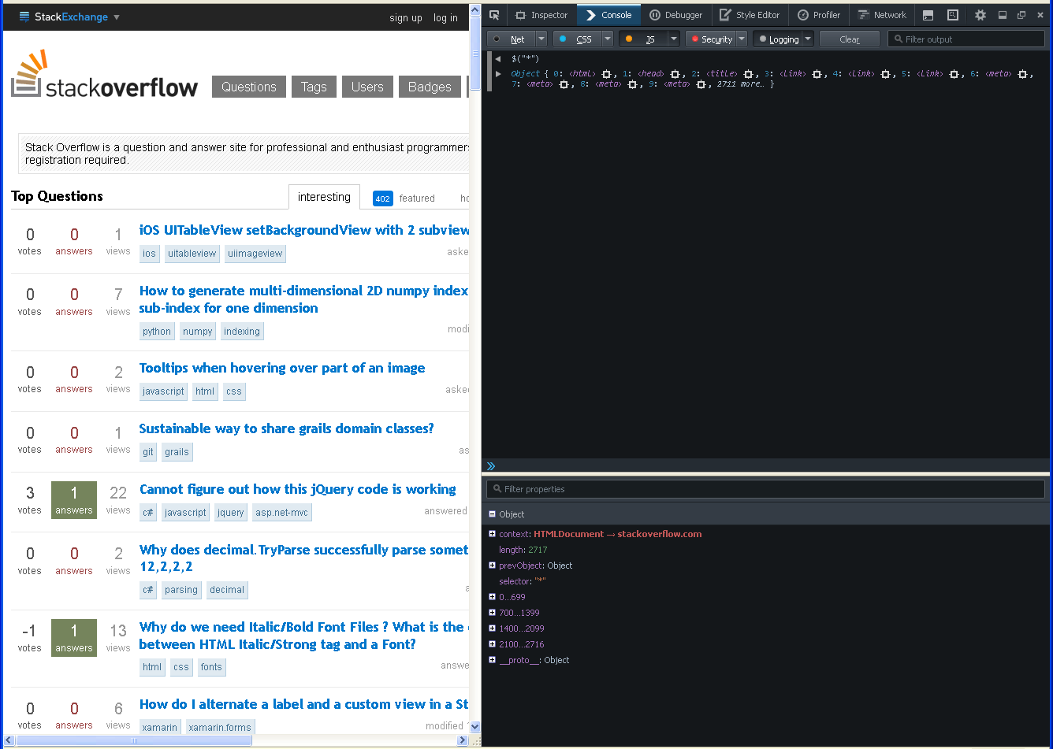Toggle the Logging filter button
Screen dimensions: 1053x749
[x=777, y=39]
